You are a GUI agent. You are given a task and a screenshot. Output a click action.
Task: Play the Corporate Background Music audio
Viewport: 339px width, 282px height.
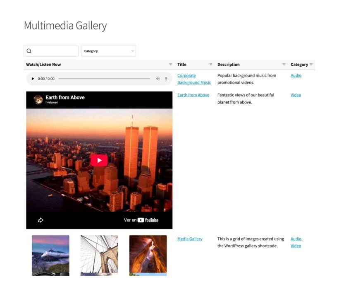[x=33, y=79]
